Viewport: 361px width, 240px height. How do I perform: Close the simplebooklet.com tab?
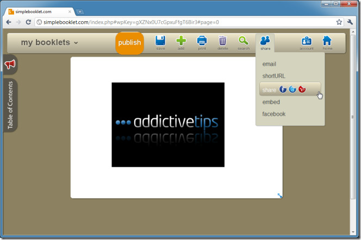point(70,11)
